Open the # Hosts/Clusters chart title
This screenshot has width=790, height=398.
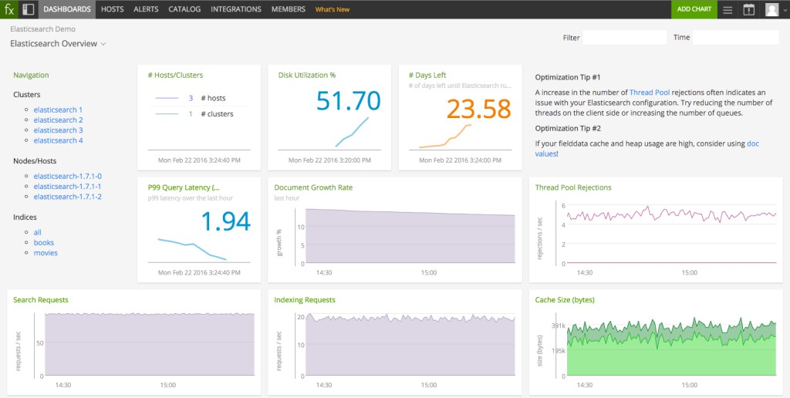point(175,75)
